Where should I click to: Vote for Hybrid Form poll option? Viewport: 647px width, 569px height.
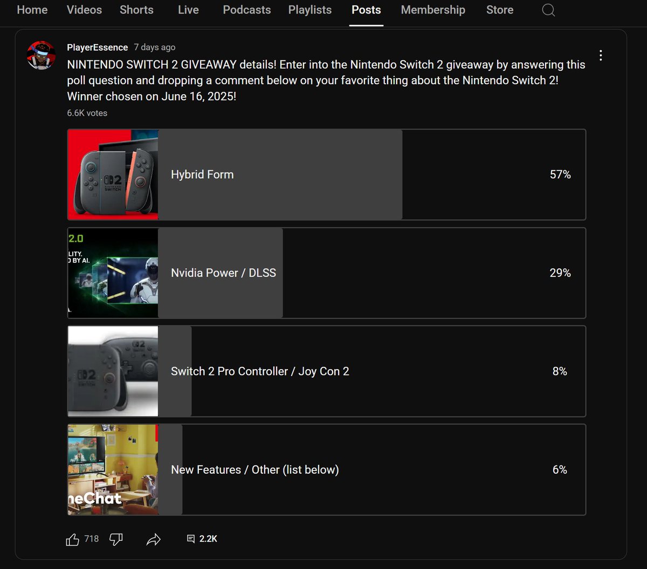[x=327, y=175]
